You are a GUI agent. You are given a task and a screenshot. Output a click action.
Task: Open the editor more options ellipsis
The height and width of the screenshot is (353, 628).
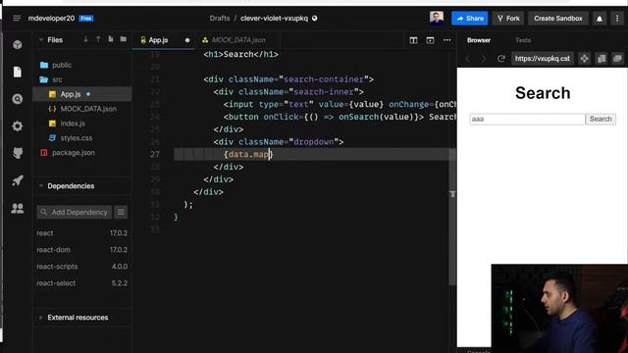tap(447, 40)
